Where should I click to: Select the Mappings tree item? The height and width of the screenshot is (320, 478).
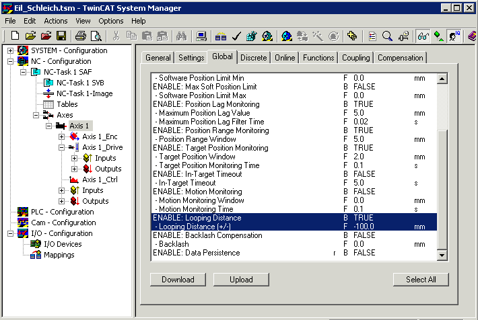click(x=59, y=255)
